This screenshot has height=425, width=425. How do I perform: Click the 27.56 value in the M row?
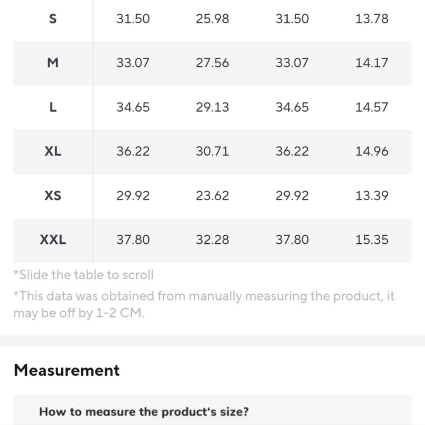point(212,63)
